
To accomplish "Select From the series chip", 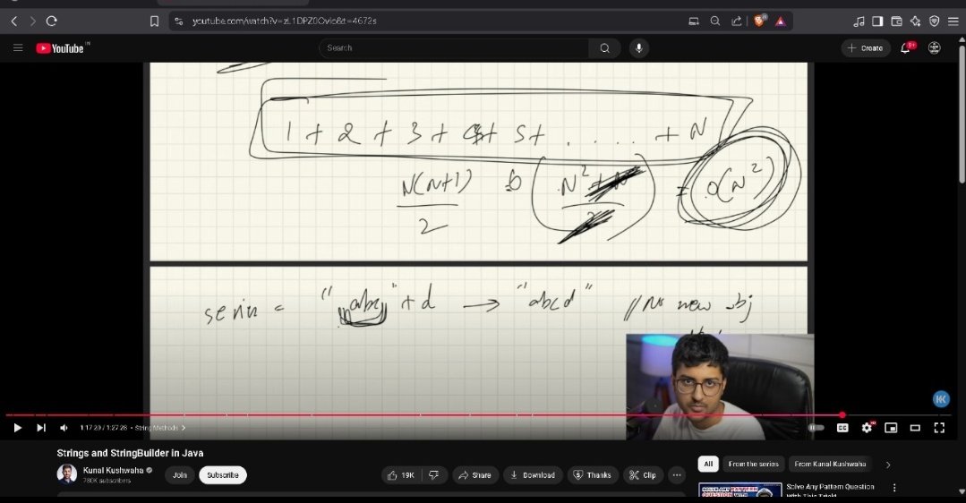I will click(754, 465).
